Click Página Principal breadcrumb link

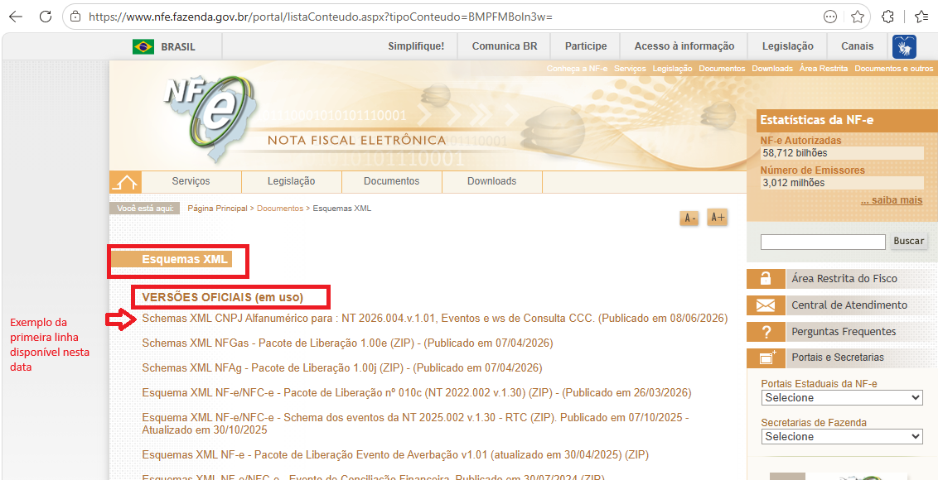217,209
